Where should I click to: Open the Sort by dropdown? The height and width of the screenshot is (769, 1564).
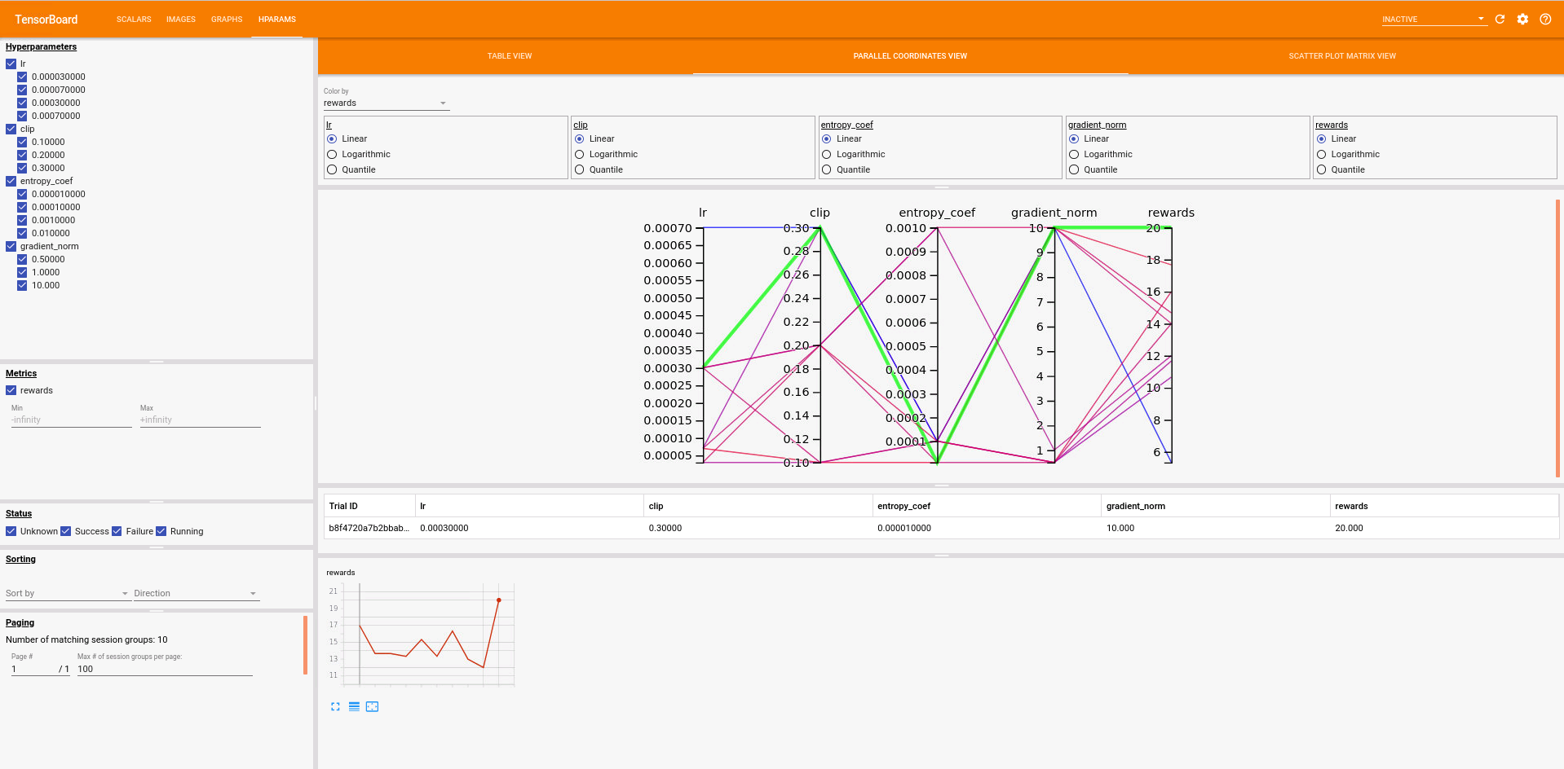pos(67,593)
